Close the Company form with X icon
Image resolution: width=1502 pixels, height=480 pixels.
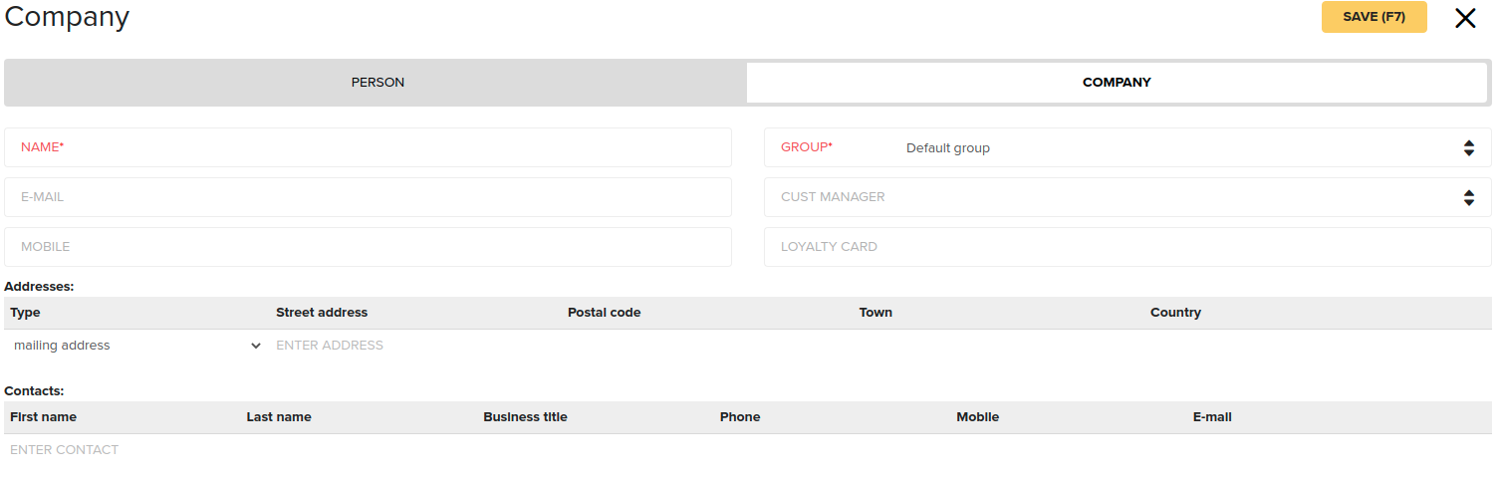(1465, 18)
